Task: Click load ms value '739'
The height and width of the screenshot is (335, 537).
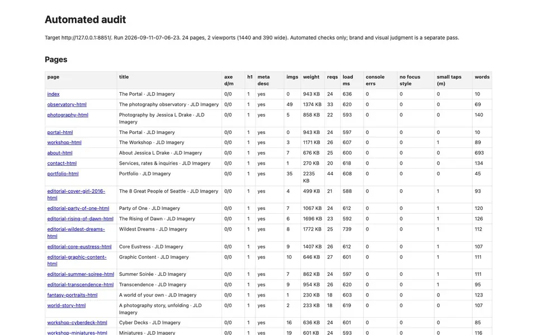Action: [x=347, y=229]
